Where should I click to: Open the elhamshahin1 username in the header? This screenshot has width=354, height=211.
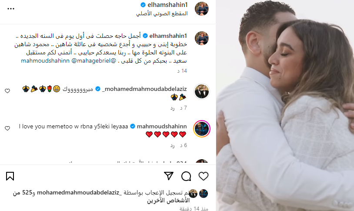click(167, 4)
